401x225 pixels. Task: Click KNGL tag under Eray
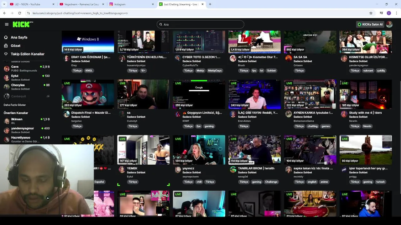coord(89,71)
